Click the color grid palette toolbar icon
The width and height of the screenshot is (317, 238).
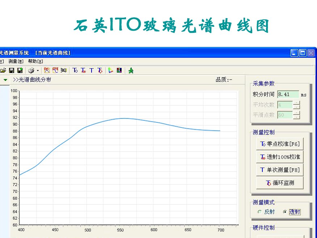(x=119, y=70)
